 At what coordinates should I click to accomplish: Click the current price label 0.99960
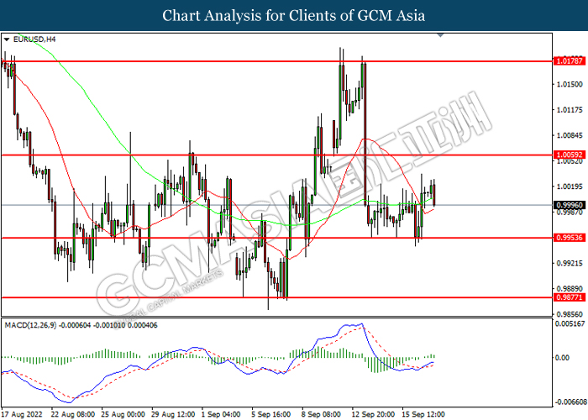pyautogui.click(x=569, y=205)
